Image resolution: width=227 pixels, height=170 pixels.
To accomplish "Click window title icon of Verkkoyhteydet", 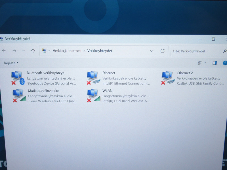I will (1, 39).
